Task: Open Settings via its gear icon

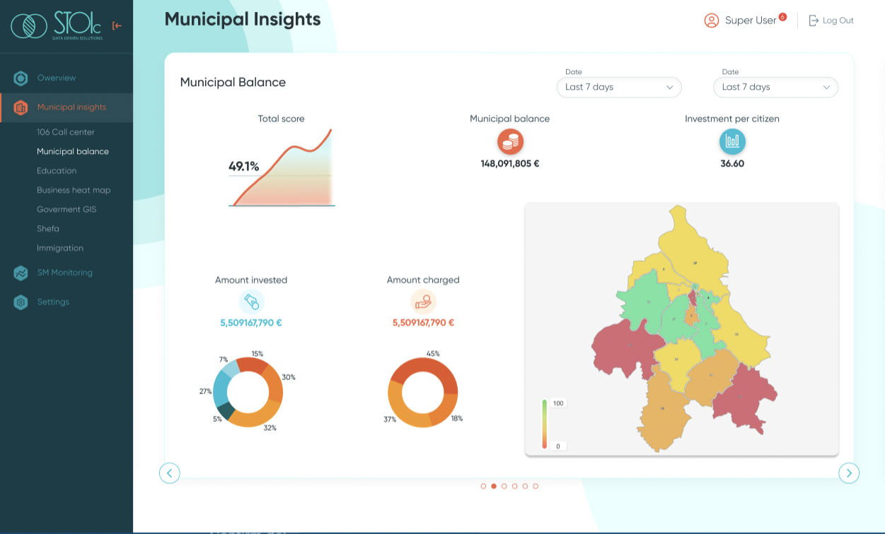Action: click(x=21, y=302)
